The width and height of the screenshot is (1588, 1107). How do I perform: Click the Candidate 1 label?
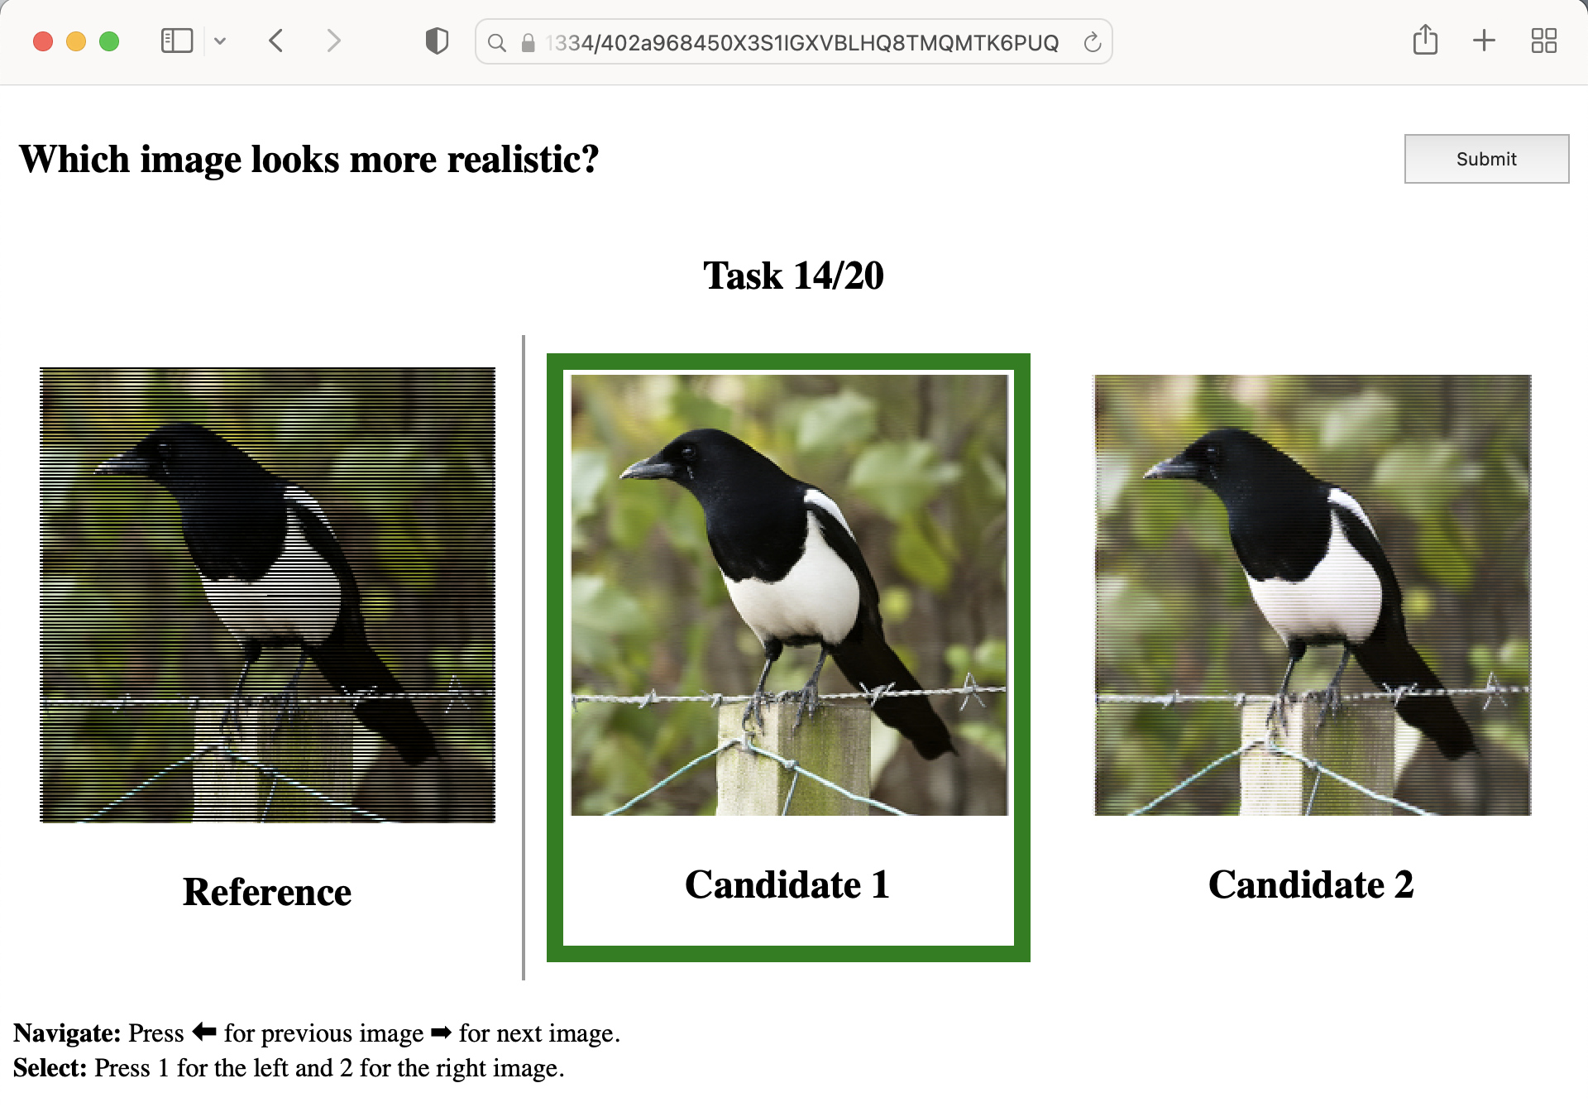pyautogui.click(x=787, y=884)
